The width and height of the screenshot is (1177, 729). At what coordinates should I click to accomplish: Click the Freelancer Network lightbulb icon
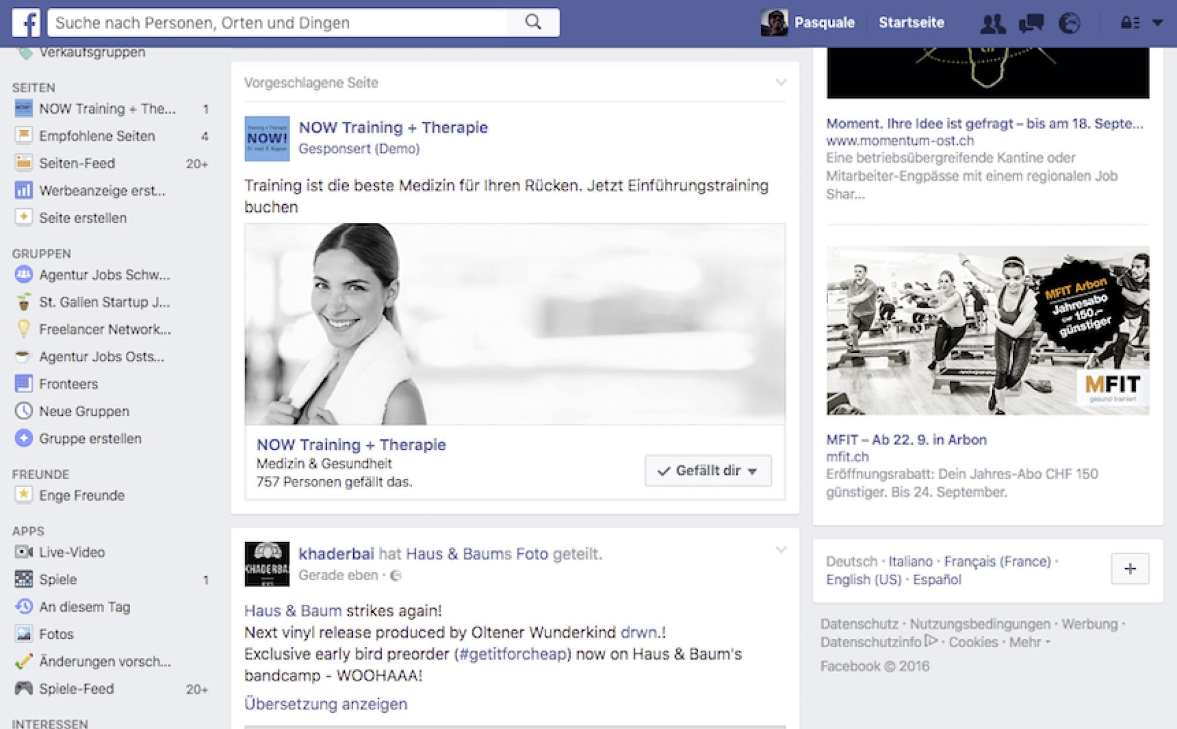click(24, 328)
